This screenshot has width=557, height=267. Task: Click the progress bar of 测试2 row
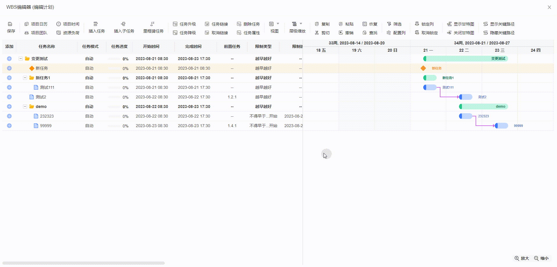point(114,97)
